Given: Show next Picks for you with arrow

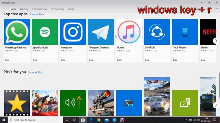Looking at the screenshot, I should point(216,105).
